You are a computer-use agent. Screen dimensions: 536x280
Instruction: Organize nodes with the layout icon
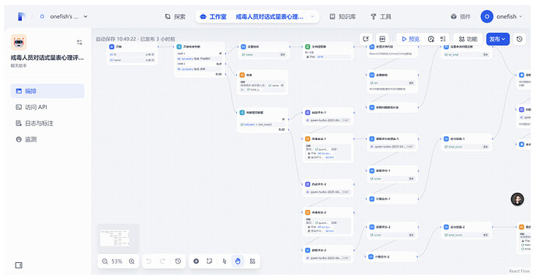[252, 261]
